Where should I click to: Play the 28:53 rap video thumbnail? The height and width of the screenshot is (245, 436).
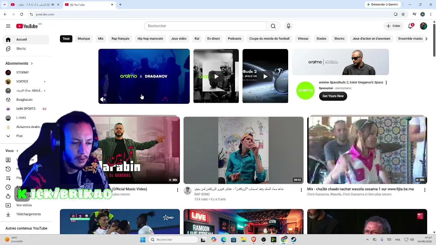click(x=244, y=150)
